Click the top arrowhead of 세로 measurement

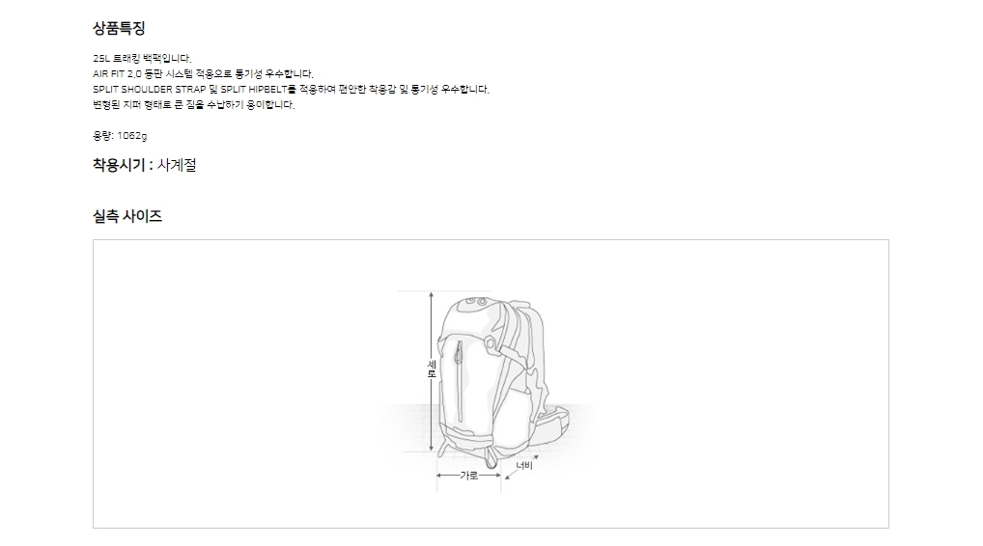pyautogui.click(x=432, y=294)
